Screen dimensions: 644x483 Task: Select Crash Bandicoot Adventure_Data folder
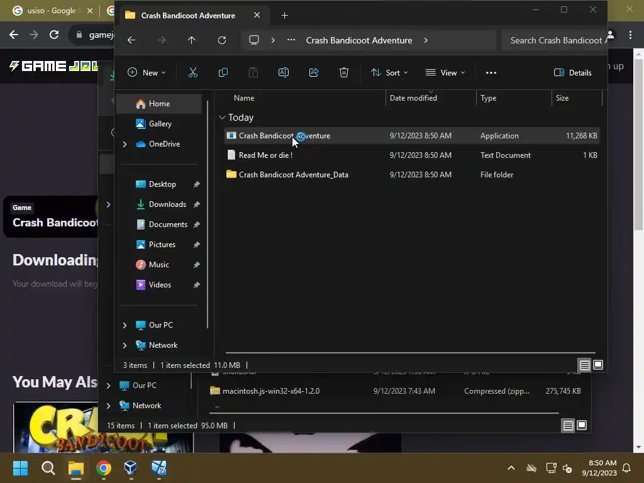tap(411, 175)
